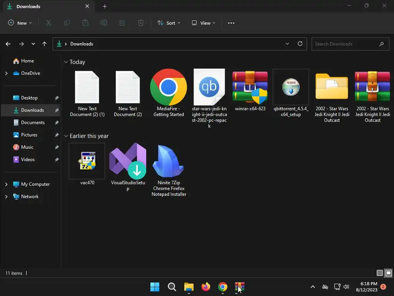394x296 pixels.
Task: Go back with the left arrow
Action: tap(8, 44)
